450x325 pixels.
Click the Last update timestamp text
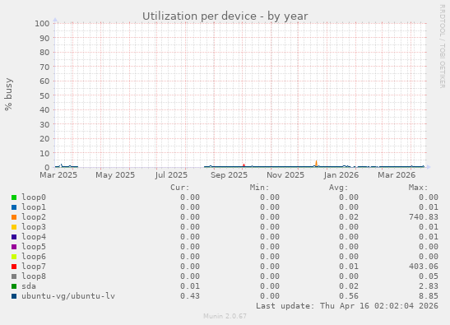coord(347,306)
